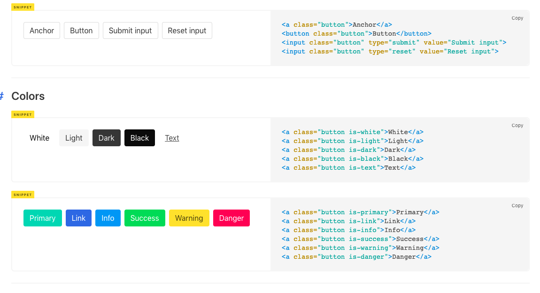
Task: Select the Light colored button
Action: [x=74, y=138]
